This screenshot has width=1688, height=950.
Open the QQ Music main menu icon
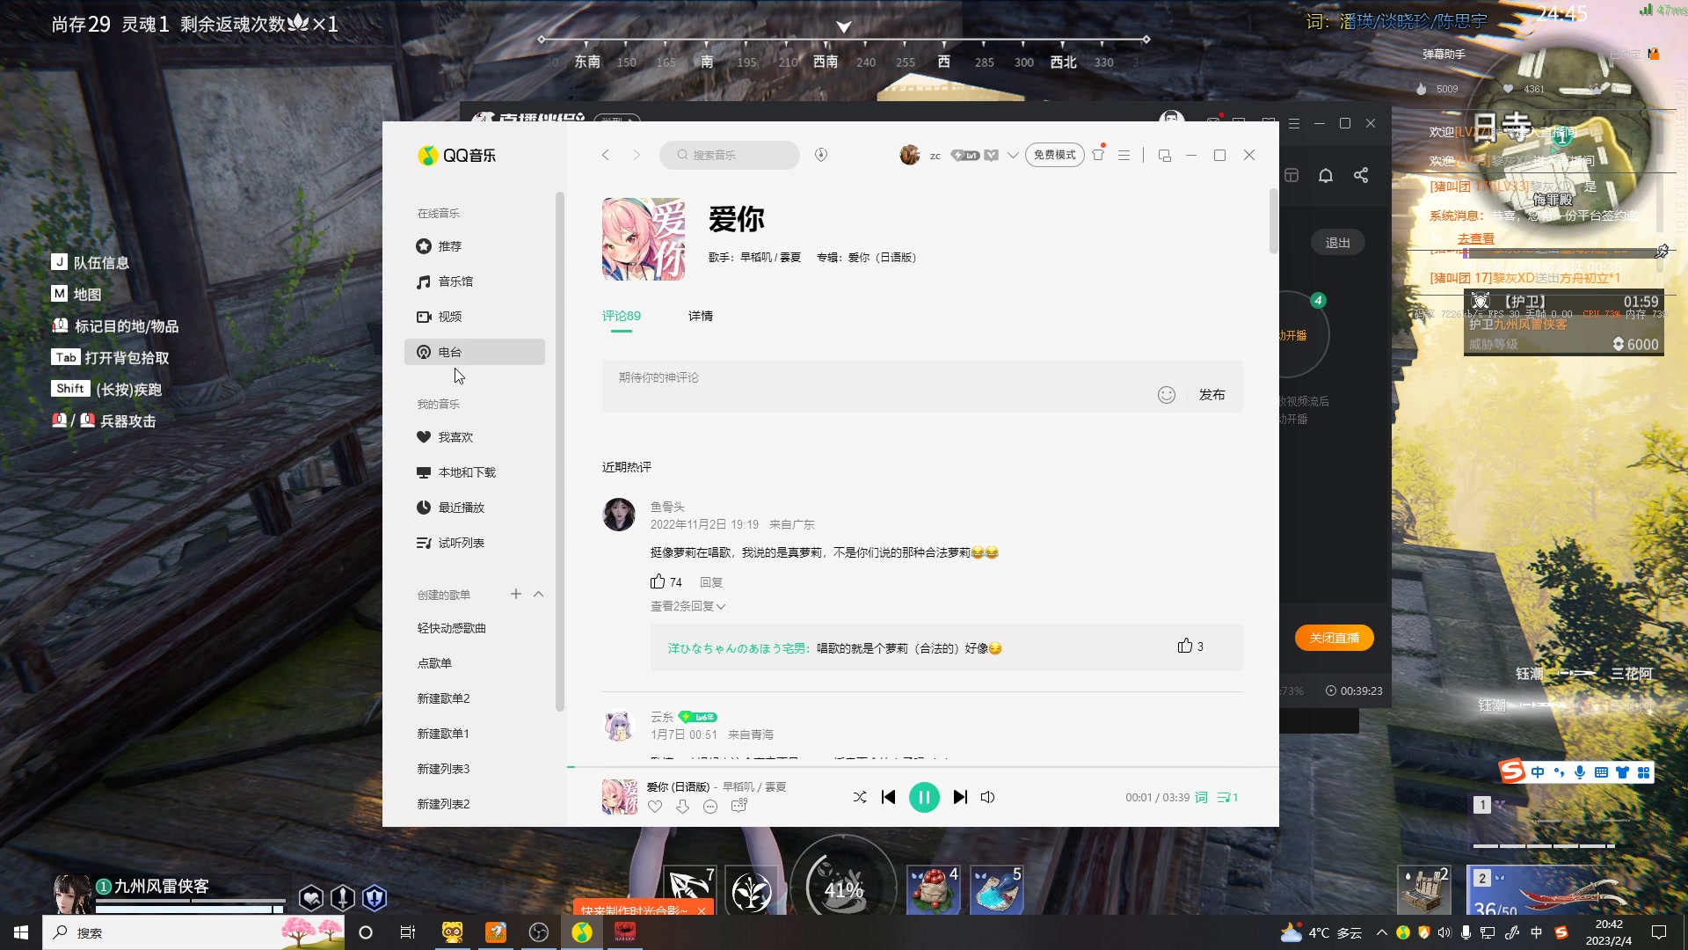1124,155
